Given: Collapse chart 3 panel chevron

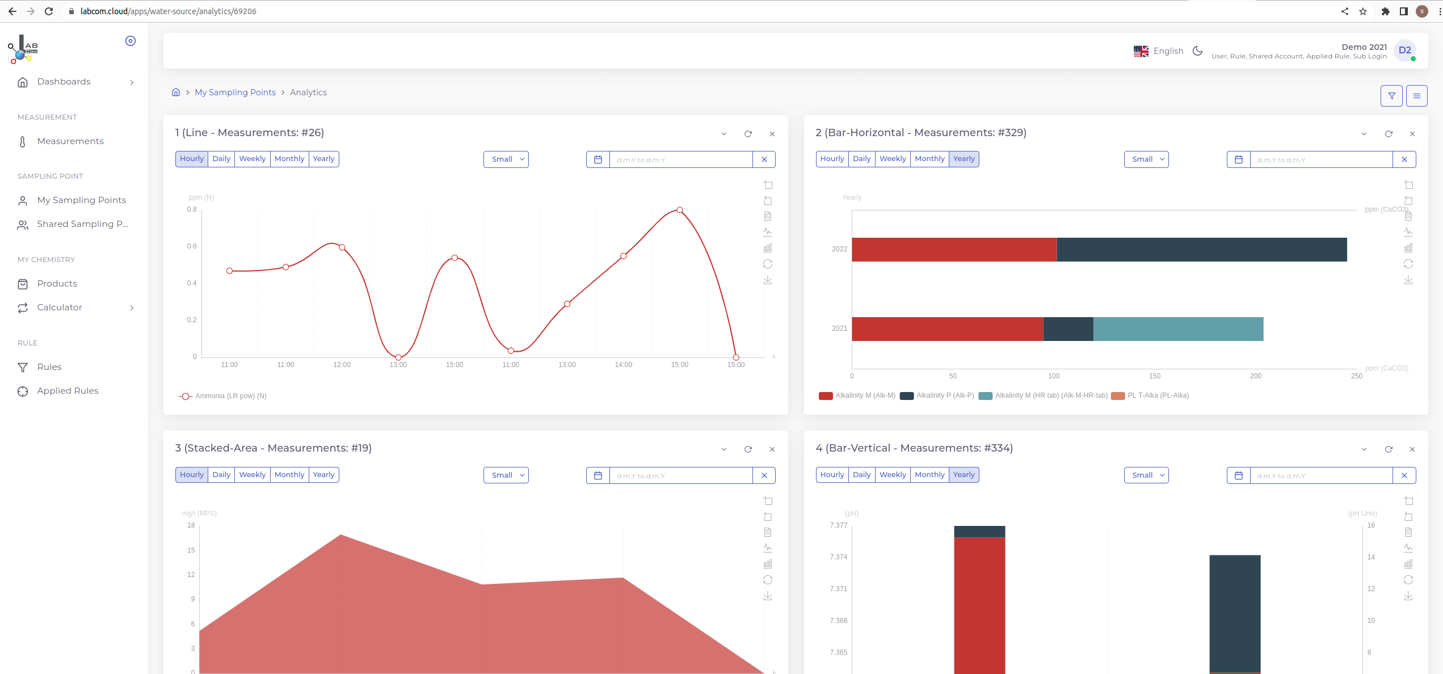Looking at the screenshot, I should point(724,449).
